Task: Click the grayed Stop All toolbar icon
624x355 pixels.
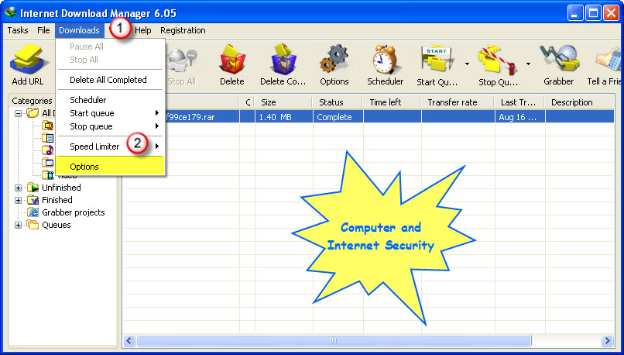Action: click(x=182, y=61)
